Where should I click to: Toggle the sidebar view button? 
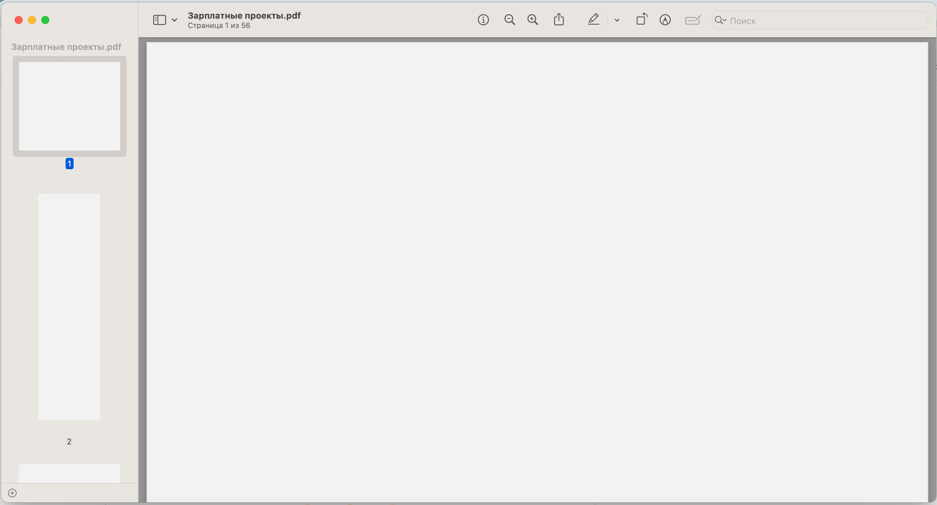pos(159,20)
